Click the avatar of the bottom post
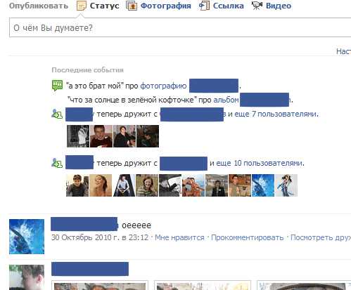Image resolution: width=351 pixels, height=290 pixels. pyautogui.click(x=27, y=277)
